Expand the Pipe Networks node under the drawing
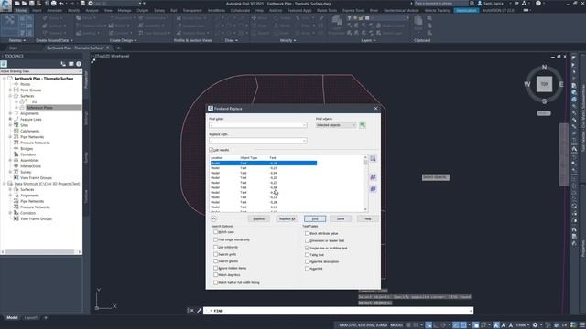This screenshot has width=586, height=329. tap(10, 137)
